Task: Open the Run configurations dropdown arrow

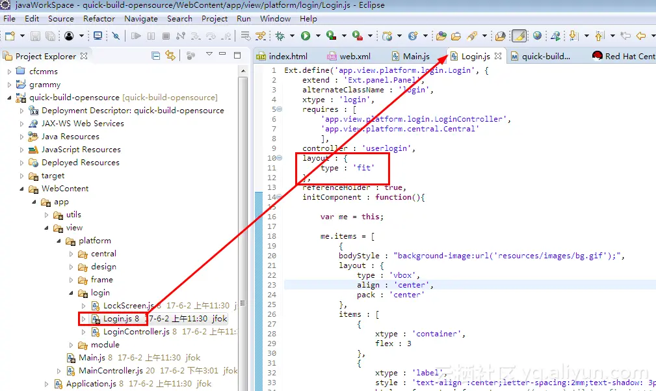Action: pyautogui.click(x=318, y=36)
